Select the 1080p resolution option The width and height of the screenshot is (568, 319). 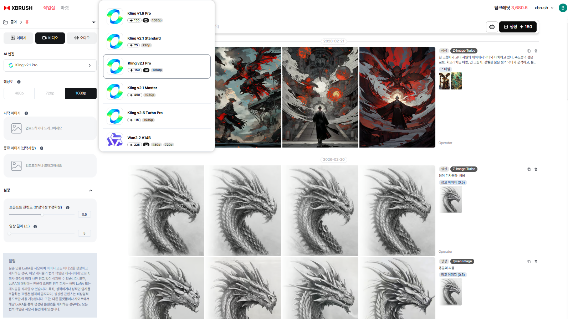(x=81, y=93)
